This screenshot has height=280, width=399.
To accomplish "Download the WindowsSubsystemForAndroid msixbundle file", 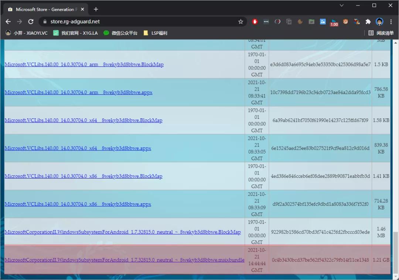I will pos(124,260).
